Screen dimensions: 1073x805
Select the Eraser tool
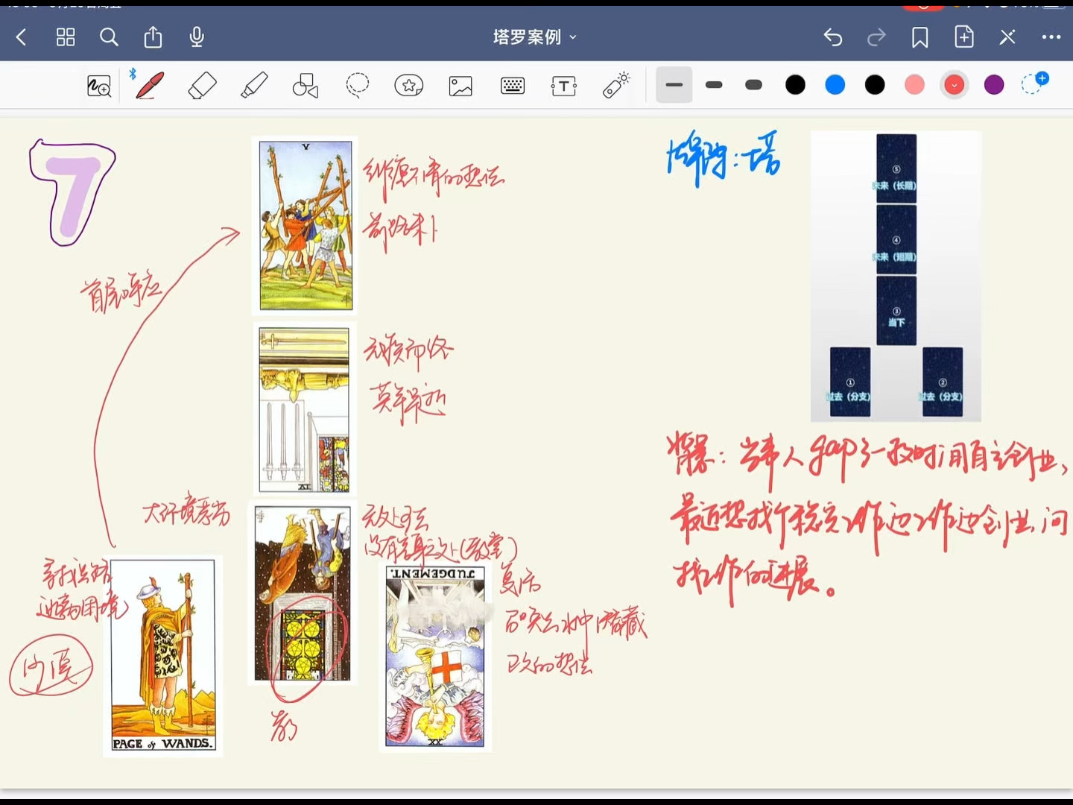pos(202,86)
